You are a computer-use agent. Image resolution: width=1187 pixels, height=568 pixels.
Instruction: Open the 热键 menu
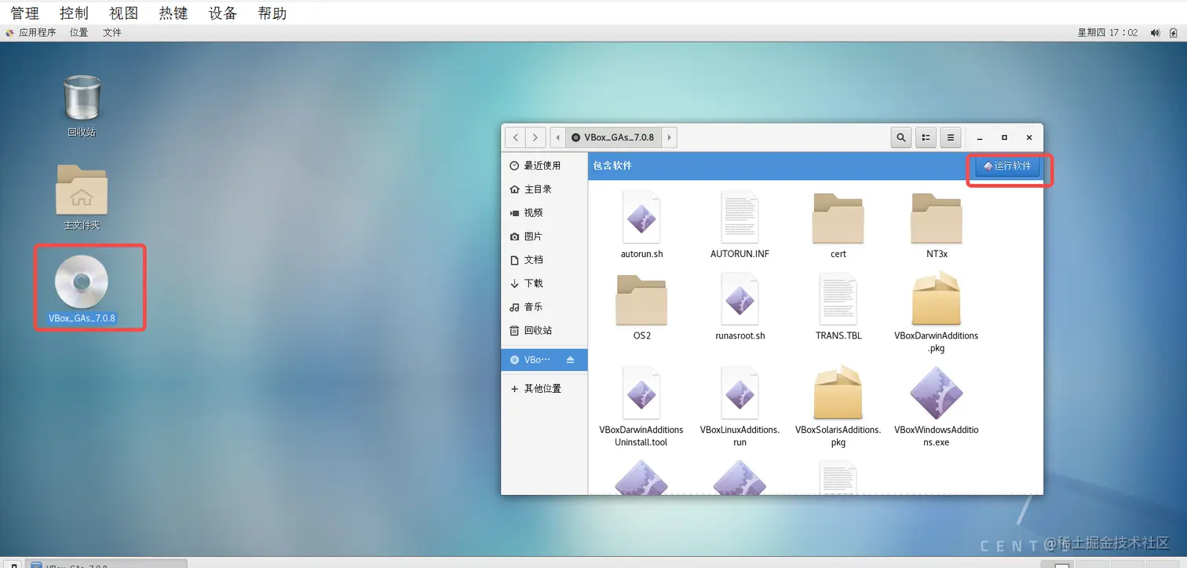click(x=173, y=13)
